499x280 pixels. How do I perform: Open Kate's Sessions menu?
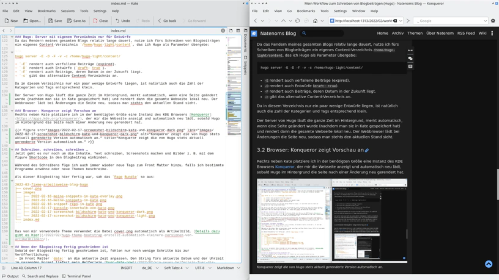click(x=68, y=11)
